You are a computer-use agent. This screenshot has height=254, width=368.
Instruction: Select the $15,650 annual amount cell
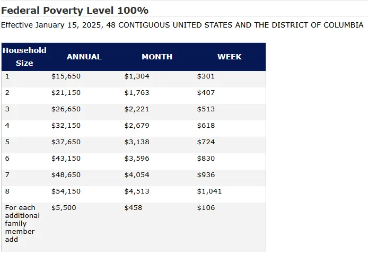tap(66, 76)
